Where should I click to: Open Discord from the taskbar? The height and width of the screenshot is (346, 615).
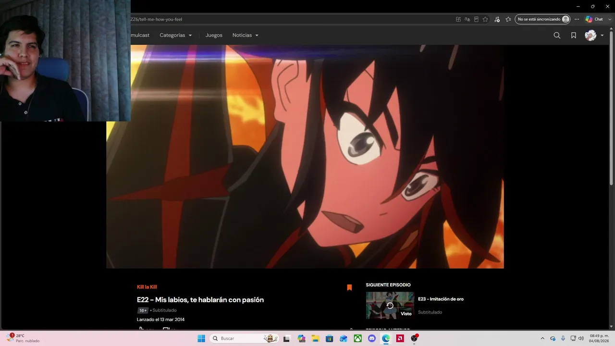(x=372, y=338)
